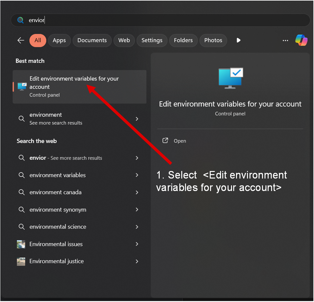Expand the environment search result chevron

pos(137,119)
